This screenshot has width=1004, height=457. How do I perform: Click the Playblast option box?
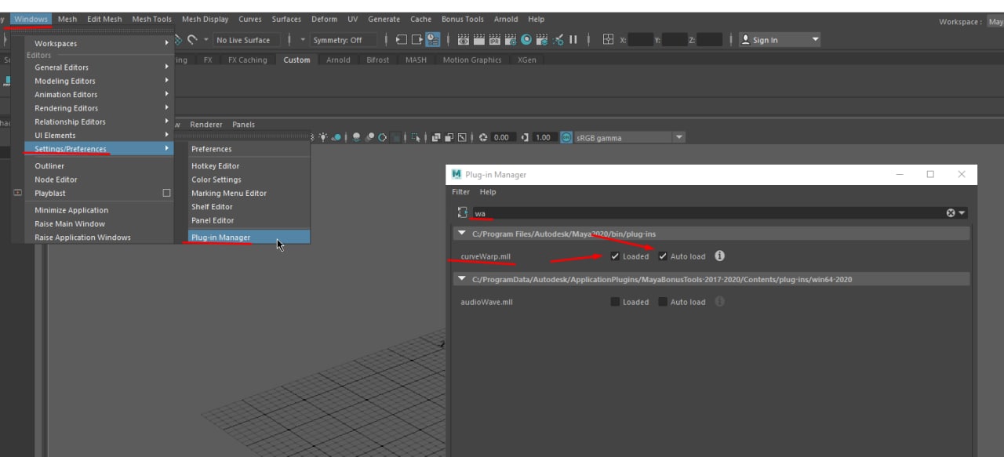(x=166, y=193)
